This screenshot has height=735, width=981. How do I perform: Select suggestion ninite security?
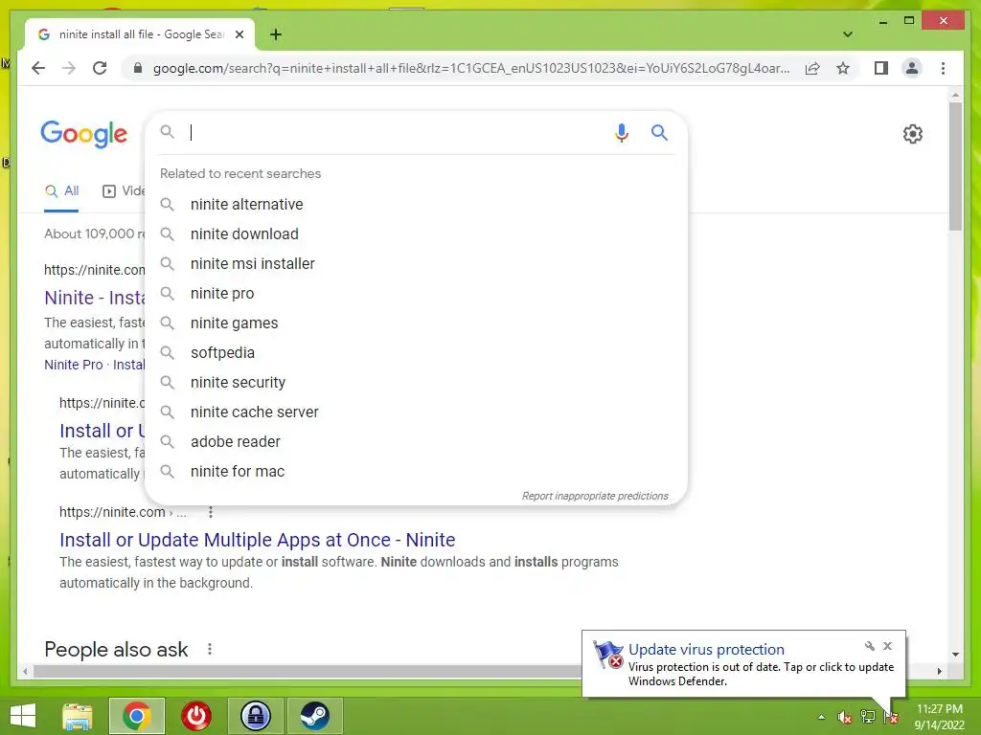tap(416, 383)
